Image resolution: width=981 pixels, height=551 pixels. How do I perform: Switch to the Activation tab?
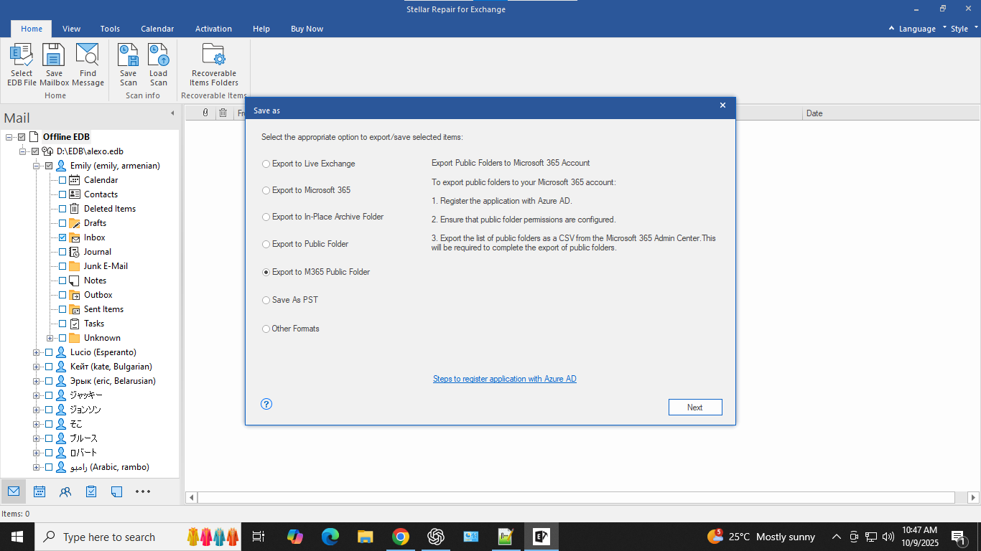click(213, 29)
